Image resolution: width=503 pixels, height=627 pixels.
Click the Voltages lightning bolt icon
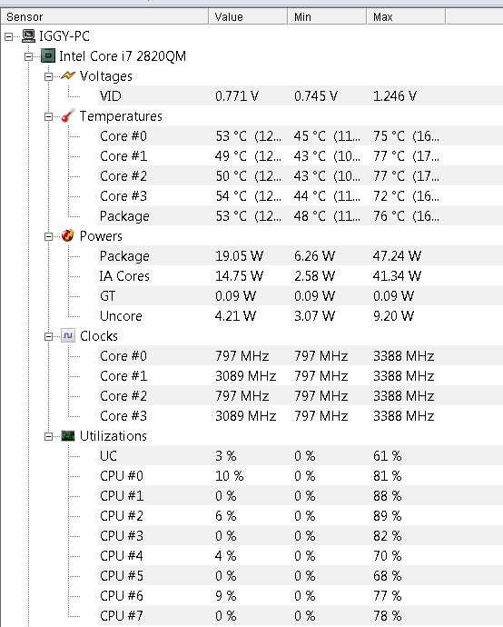[x=68, y=75]
